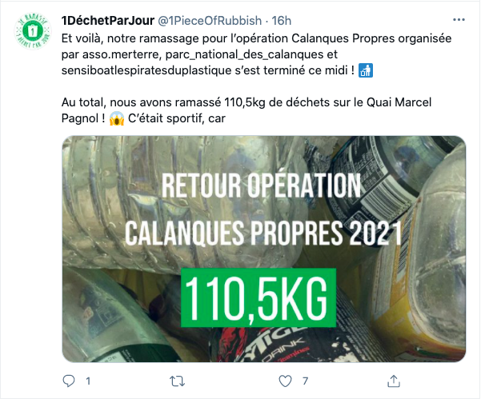
Task: Click the Tiger drink can in photo
Action: pyautogui.click(x=276, y=345)
